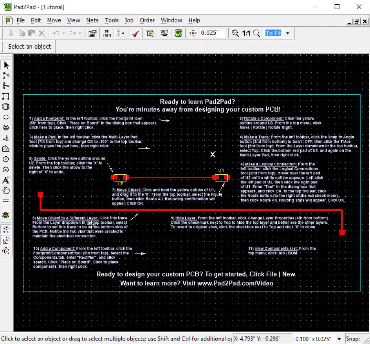Set zoom to 1:1

(x=246, y=33)
